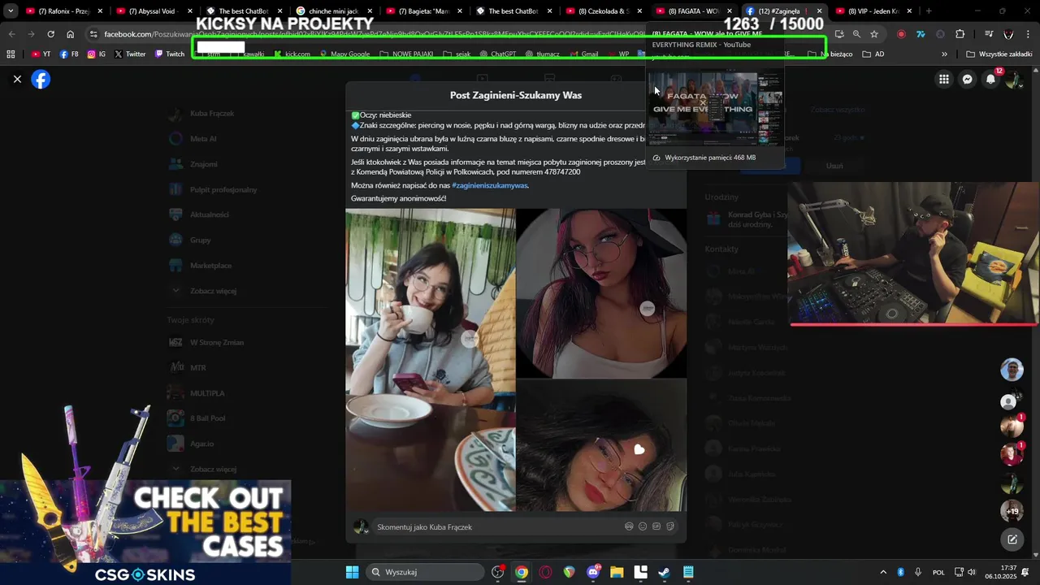
Task: Switch to the '(8) VIP - Jeden Kr' tab
Action: point(873,11)
